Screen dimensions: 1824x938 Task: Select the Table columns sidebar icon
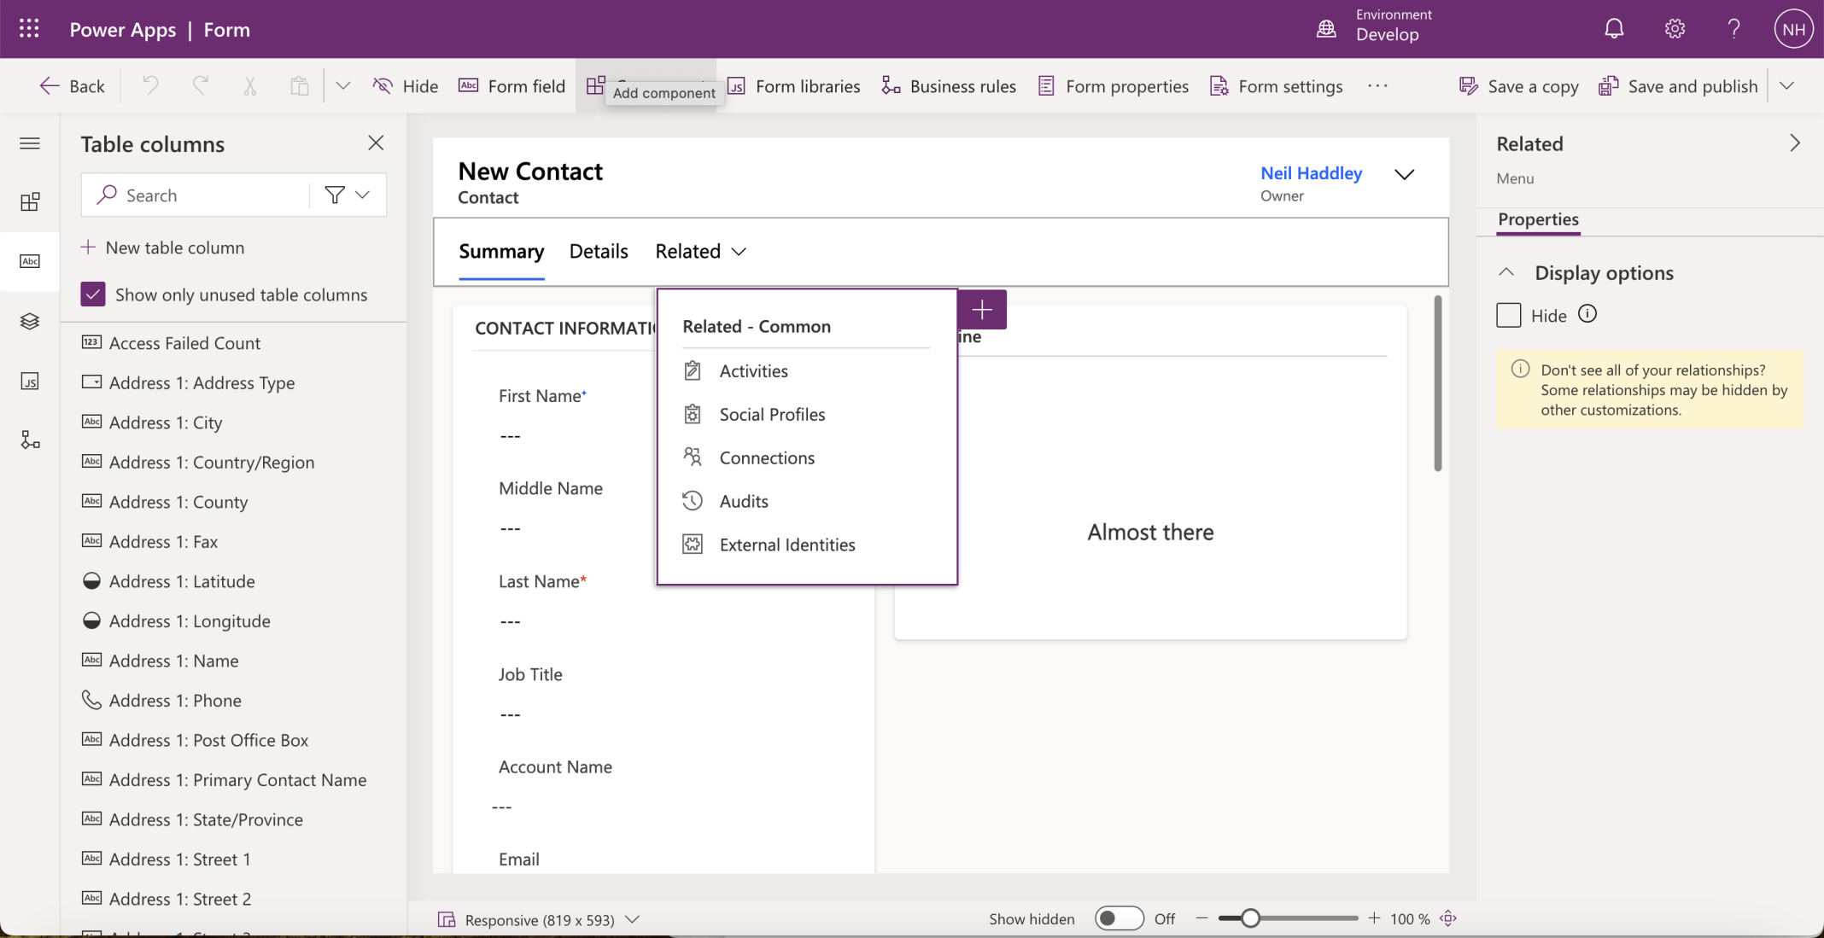[x=30, y=262]
